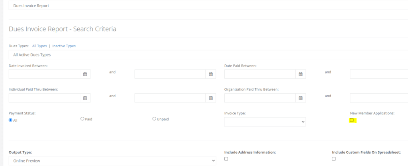Select the Paid payment status option
Image resolution: width=408 pixels, height=166 pixels.
(x=82, y=119)
